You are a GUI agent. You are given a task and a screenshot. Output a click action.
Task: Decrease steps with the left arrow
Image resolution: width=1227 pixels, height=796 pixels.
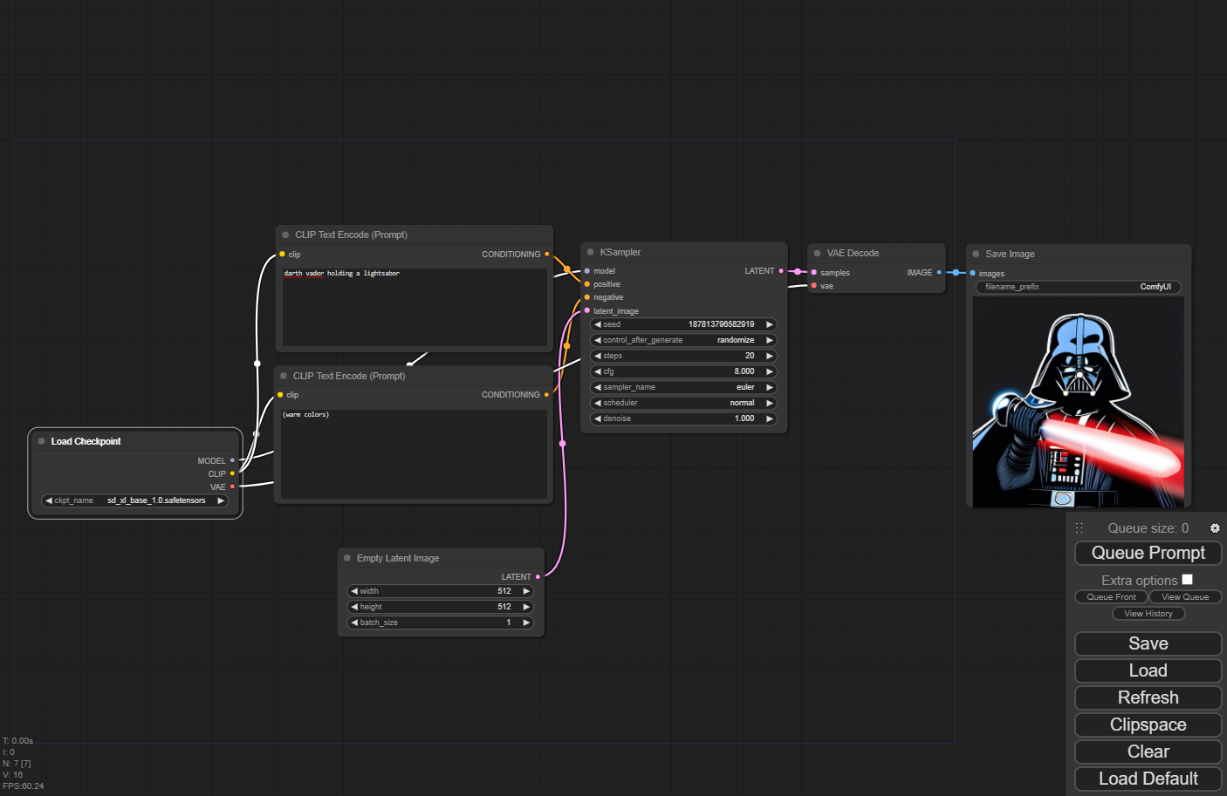(x=598, y=356)
